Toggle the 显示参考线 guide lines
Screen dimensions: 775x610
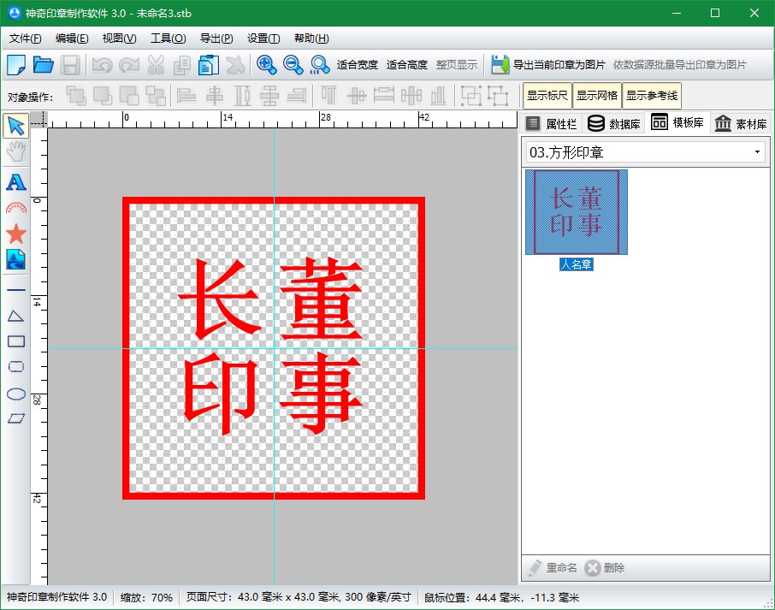coord(652,96)
